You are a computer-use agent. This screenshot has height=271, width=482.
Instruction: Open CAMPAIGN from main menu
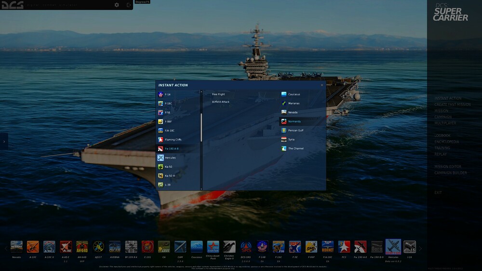pos(442,117)
